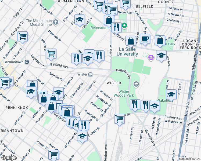Screen dimensions: 201x161
Task: Click the Widener Pl street label
Action: [175, 9]
